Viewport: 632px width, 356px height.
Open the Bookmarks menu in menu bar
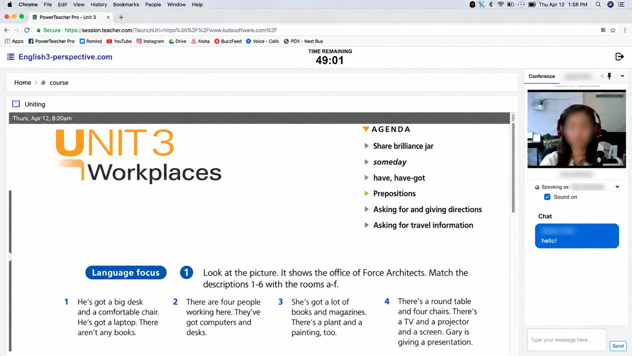(126, 5)
